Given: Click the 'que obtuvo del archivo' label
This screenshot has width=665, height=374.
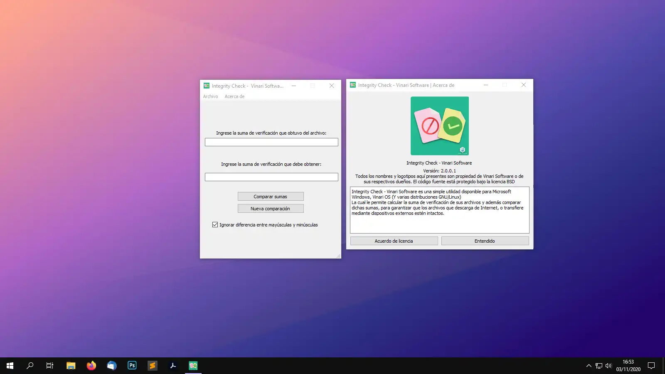Looking at the screenshot, I should point(271,133).
